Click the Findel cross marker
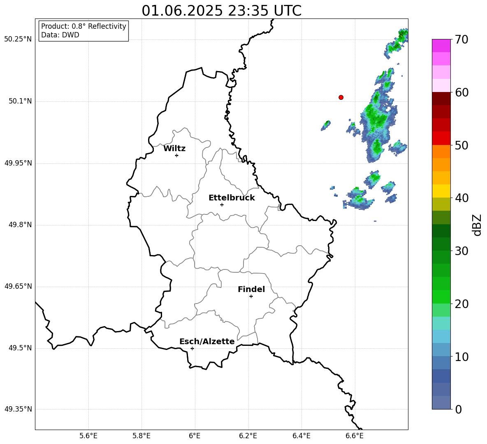Screen dimensions: 487x444 pyautogui.click(x=251, y=297)
